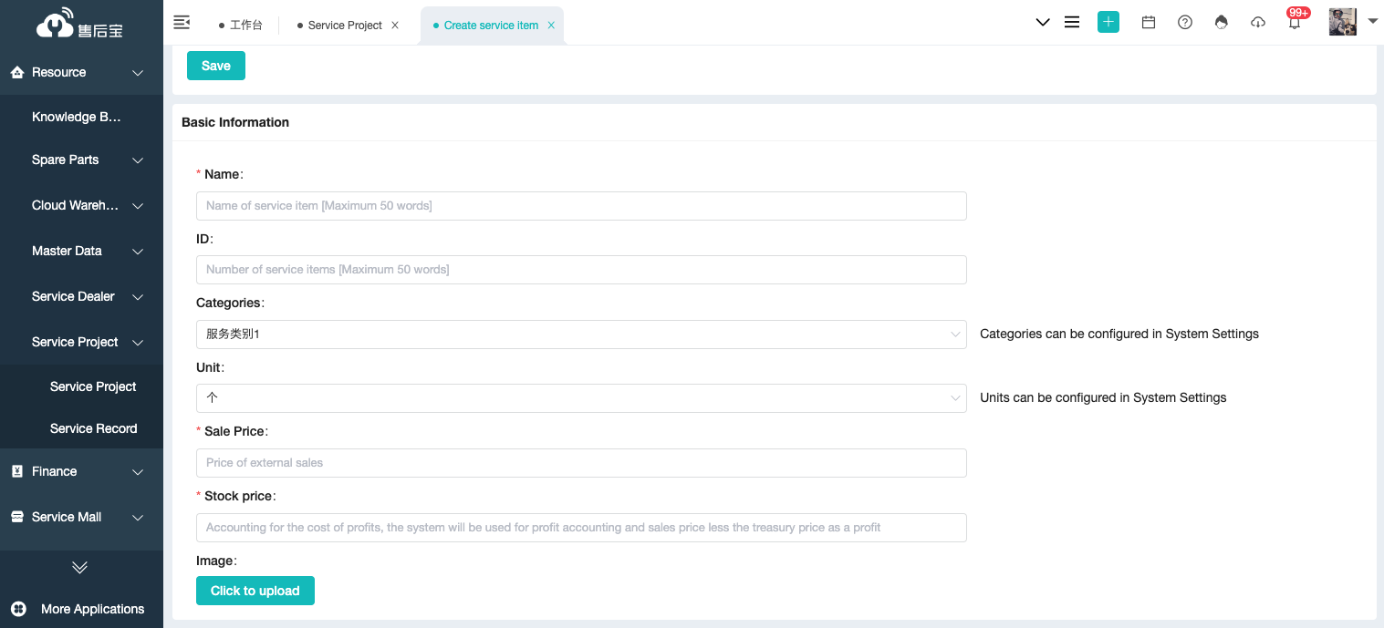
Task: Open the Unit dropdown
Action: pos(581,398)
